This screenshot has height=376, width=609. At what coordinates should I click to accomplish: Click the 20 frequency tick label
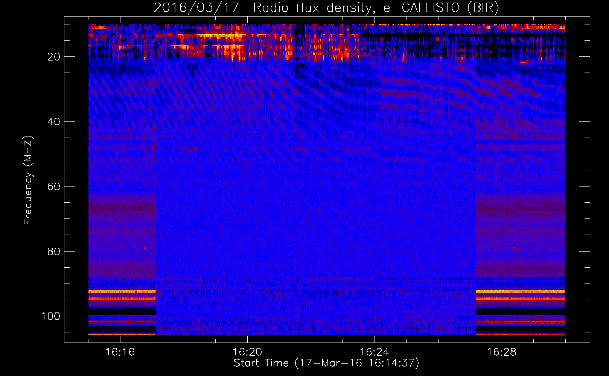(54, 57)
